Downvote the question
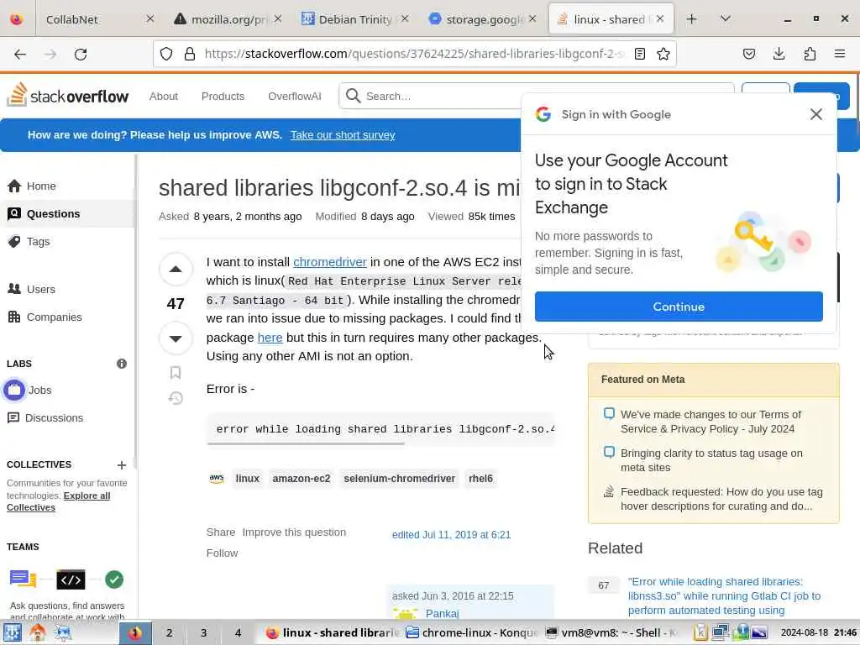860x645 pixels. [176, 338]
